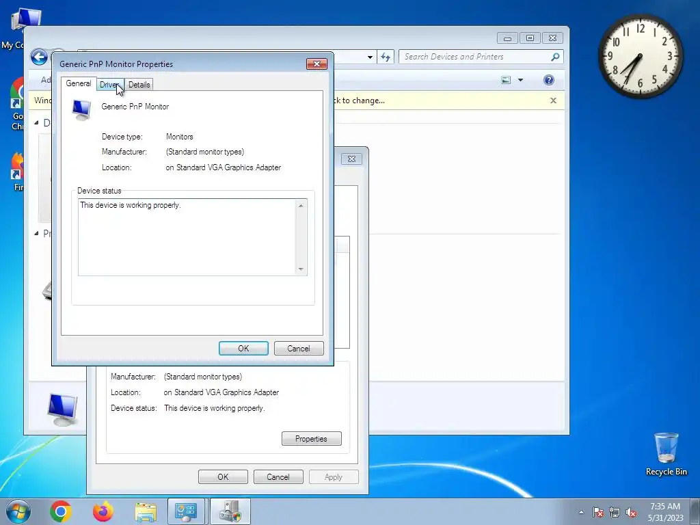Open the Google Chrome desktop shortcut
The height and width of the screenshot is (525, 700).
17,104
